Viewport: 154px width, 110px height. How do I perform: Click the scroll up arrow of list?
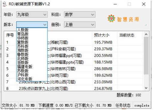pos(146,34)
